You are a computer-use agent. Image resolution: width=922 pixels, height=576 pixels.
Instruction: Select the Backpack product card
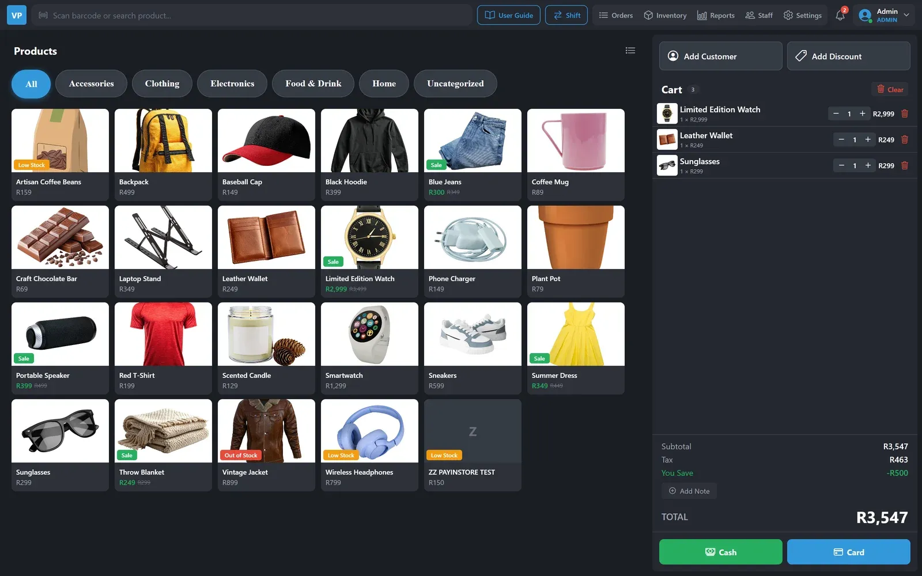(x=163, y=154)
